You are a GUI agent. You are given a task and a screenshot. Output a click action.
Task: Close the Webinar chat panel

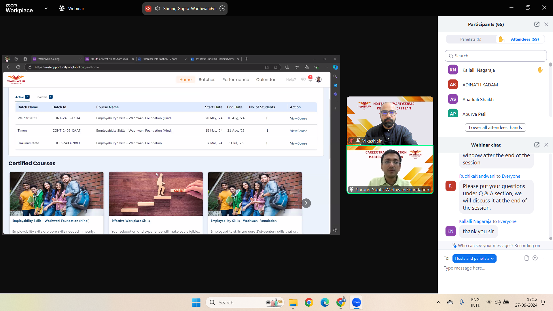[x=546, y=145]
